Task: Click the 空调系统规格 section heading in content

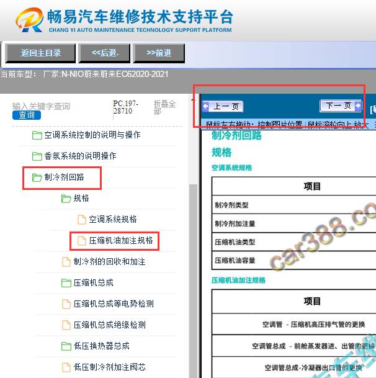Action: point(231,168)
